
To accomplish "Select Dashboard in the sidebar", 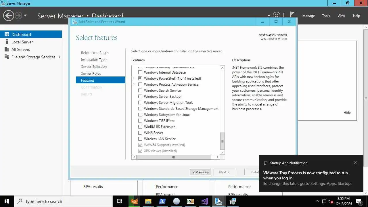I will [31, 34].
